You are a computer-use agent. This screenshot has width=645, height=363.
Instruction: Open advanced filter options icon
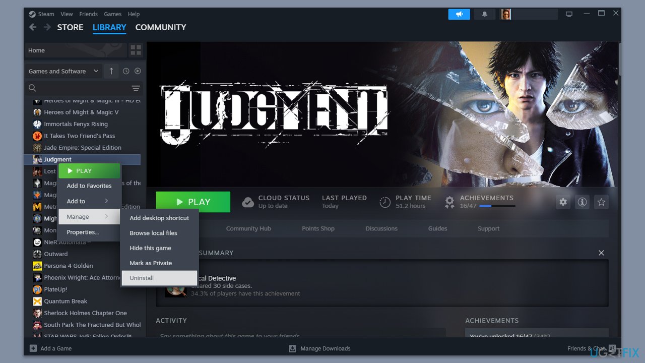click(x=136, y=88)
